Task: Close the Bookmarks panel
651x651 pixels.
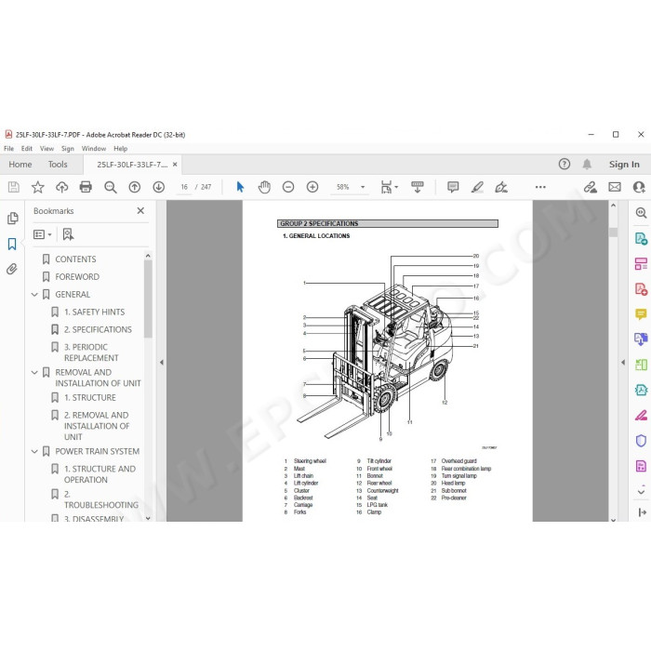Action: 140,211
